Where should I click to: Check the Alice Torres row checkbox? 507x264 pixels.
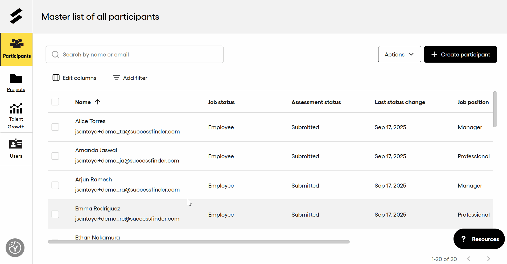(x=55, y=127)
